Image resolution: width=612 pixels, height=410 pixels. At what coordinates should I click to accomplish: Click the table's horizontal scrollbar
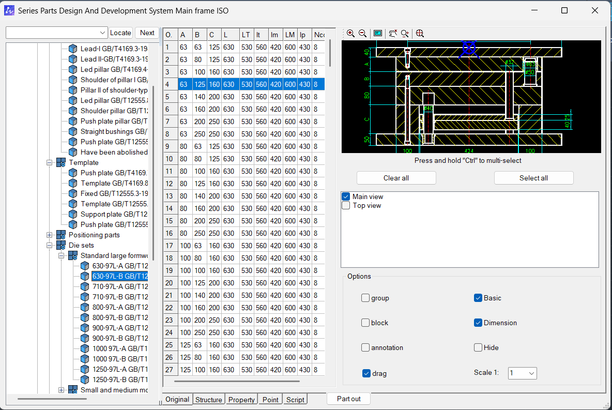pyautogui.click(x=237, y=382)
